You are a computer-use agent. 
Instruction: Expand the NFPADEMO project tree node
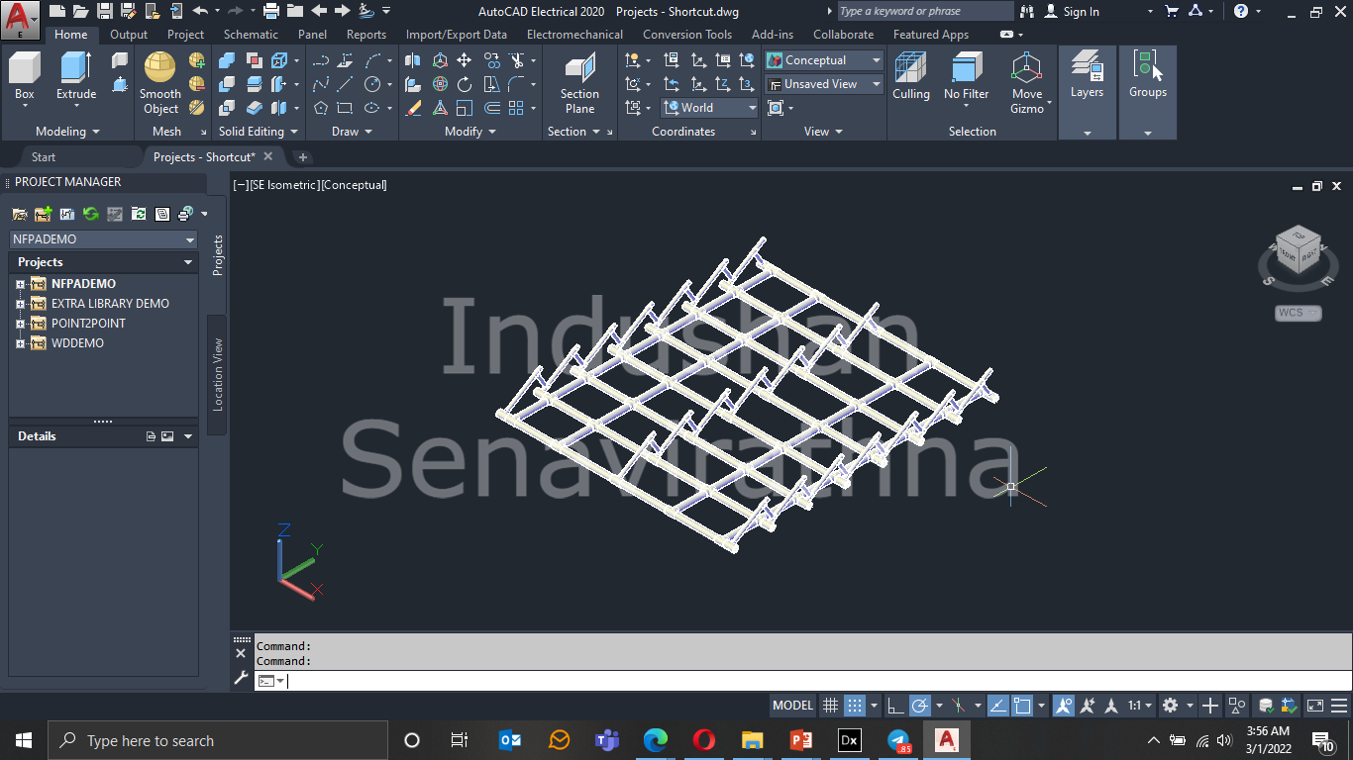20,284
